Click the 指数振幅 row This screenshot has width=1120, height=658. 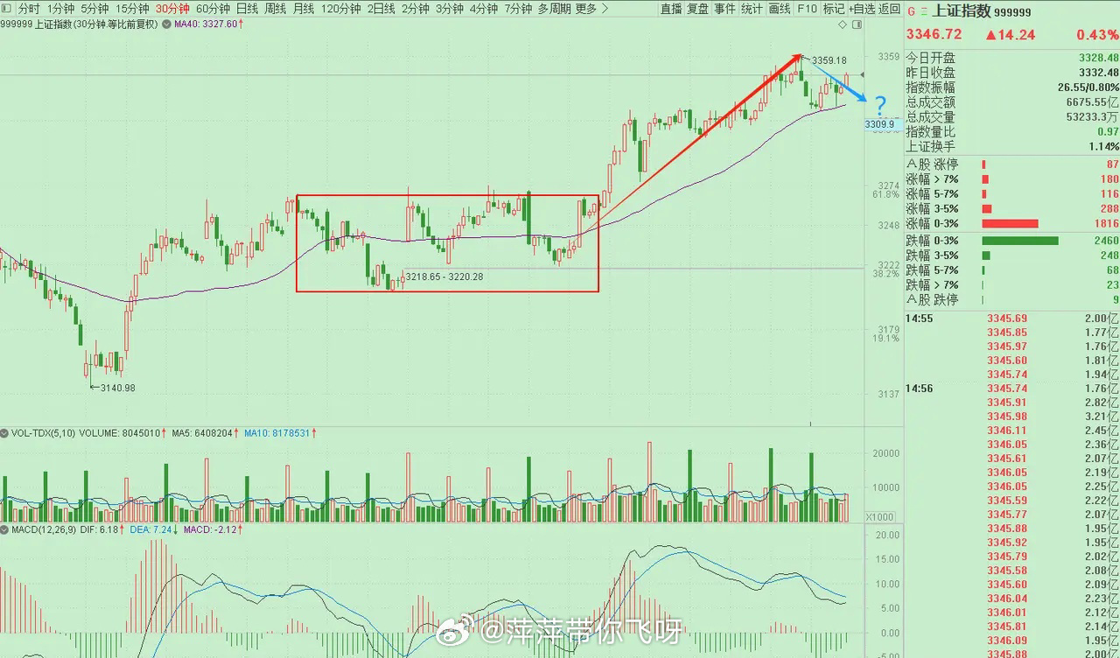pos(1012,87)
